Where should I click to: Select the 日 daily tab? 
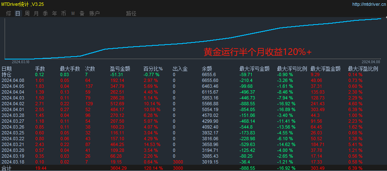point(18,14)
